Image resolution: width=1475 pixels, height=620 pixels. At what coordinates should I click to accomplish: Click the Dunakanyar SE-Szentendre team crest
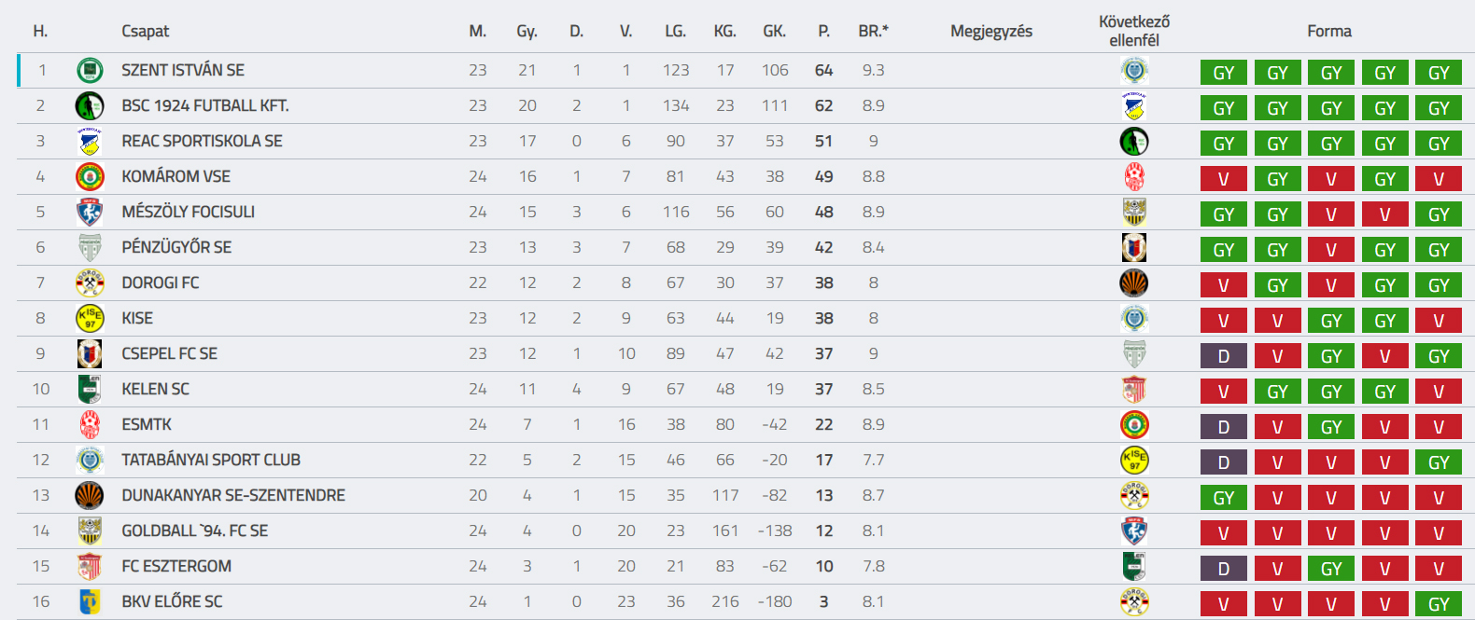coord(90,495)
